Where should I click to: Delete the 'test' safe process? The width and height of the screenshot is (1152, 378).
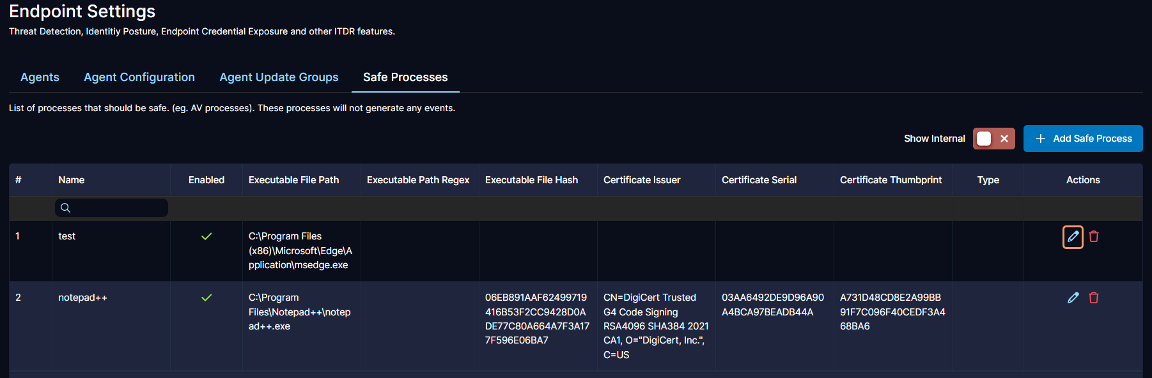coord(1094,237)
